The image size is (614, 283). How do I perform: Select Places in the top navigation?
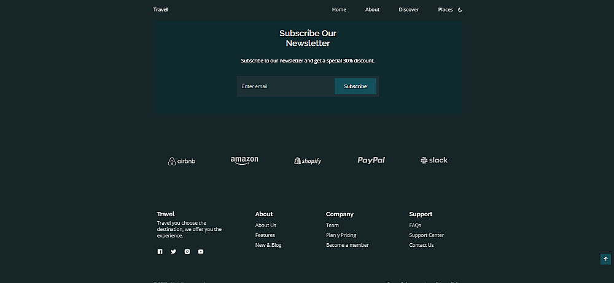point(445,10)
